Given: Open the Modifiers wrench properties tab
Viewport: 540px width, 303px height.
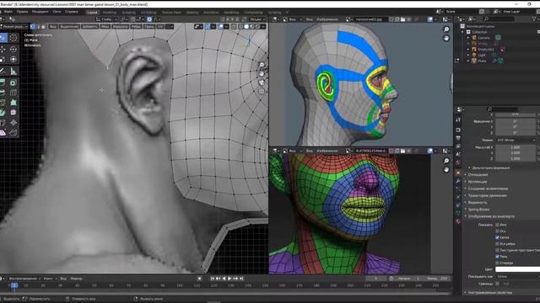Looking at the screenshot, I should click(x=458, y=181).
